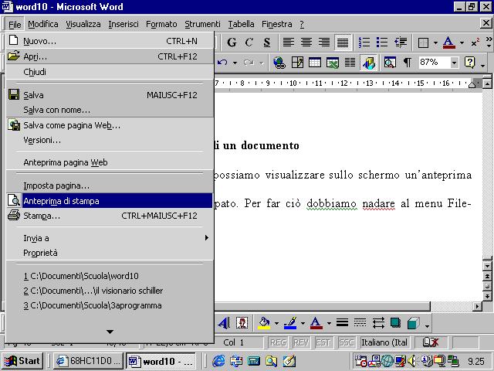The image size is (494, 371).
Task: Click the shadow effect icon
Action: pos(396,323)
